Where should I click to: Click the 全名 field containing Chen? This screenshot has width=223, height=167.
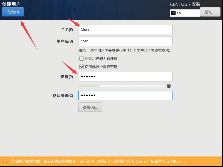coord(125,30)
